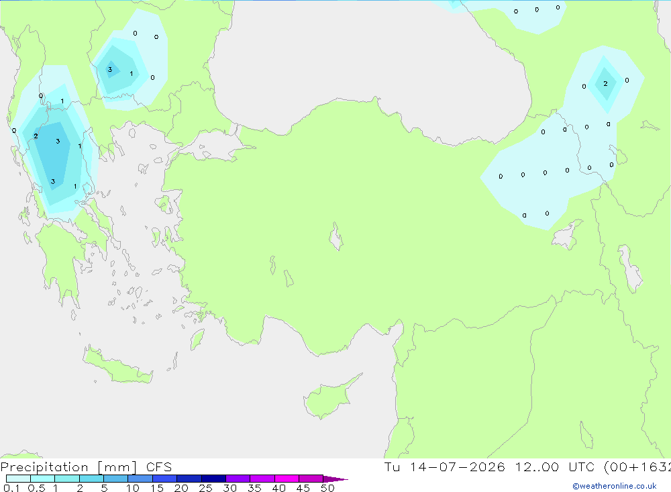Screen dimensions: 671x492
Task: Pick the 1–2 mm cyan legend swatch
Action: 67,479
